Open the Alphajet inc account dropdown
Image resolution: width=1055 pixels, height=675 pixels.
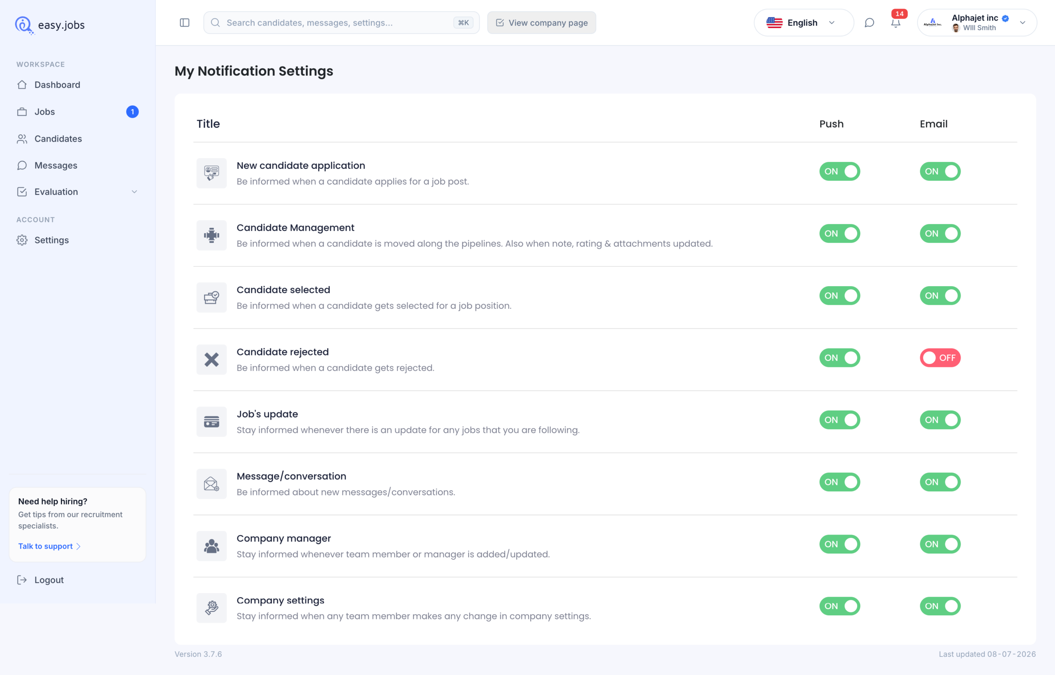click(977, 23)
